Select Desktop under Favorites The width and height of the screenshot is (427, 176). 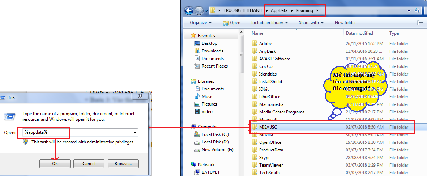[x=209, y=43]
